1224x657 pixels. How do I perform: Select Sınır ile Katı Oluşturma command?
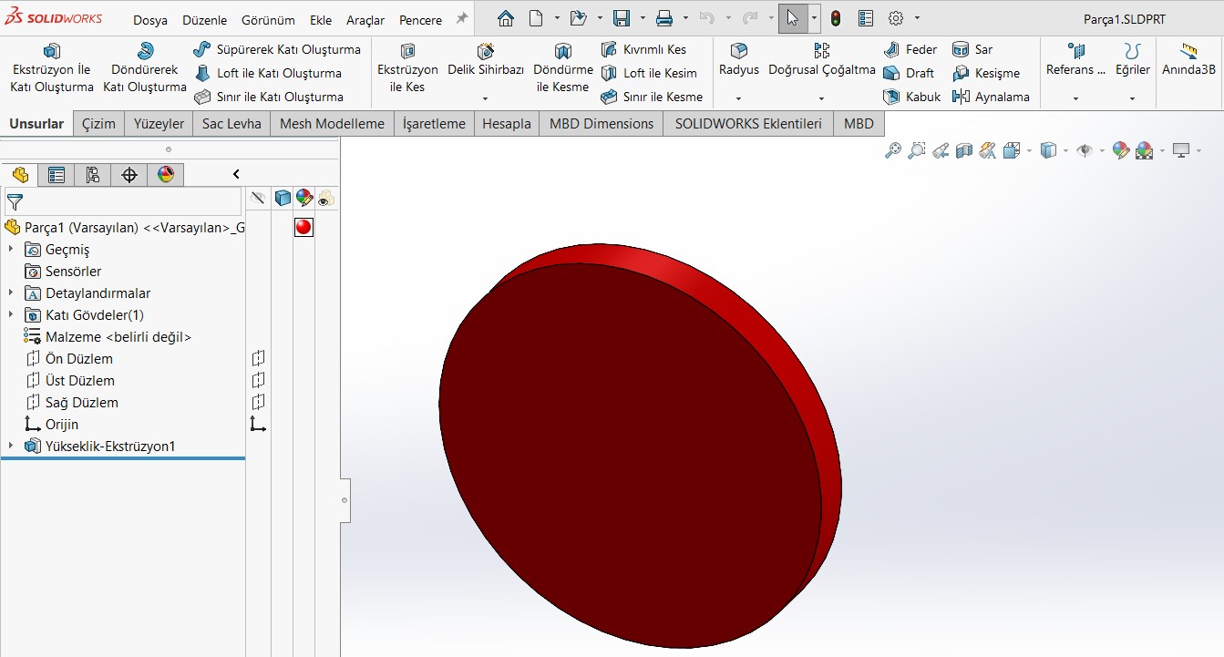269,97
